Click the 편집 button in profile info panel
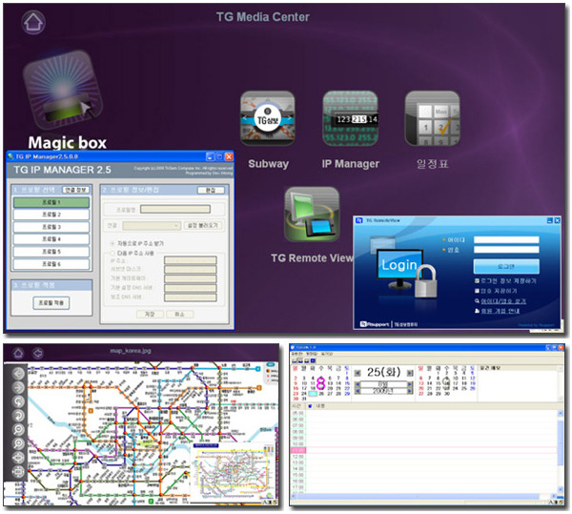Viewport: 572px width, 514px height. click(211, 190)
